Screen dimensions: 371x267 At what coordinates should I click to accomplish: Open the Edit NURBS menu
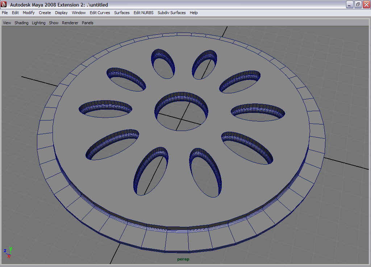[143, 13]
